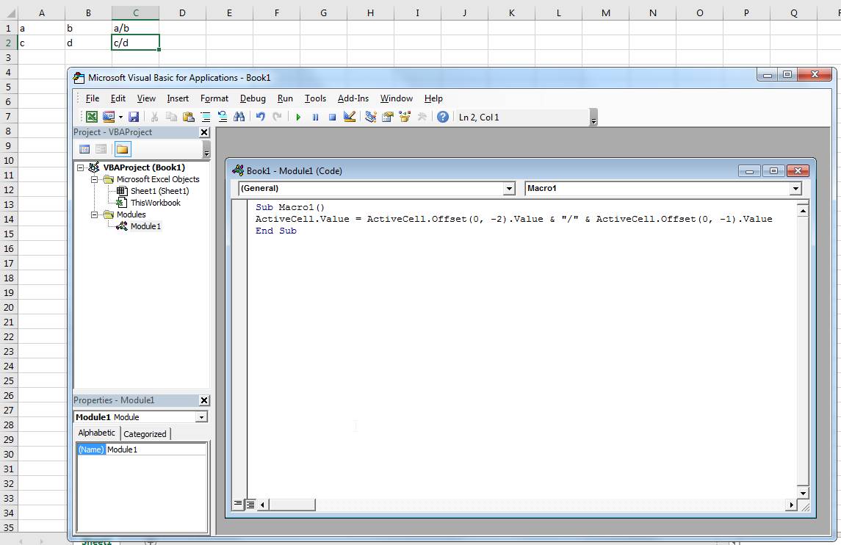Click the Select All corner of Excel grid

click(x=9, y=13)
